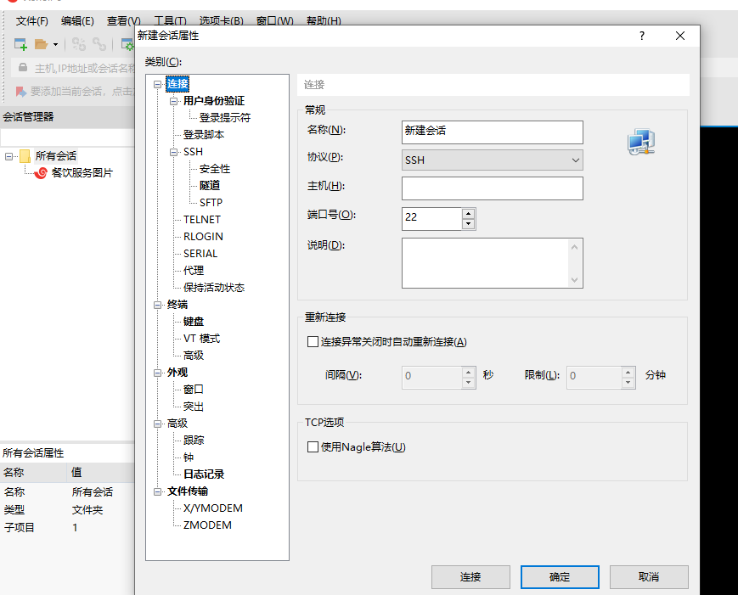Collapse the 连接 tree node
Image resolution: width=738 pixels, height=595 pixels.
click(x=158, y=85)
